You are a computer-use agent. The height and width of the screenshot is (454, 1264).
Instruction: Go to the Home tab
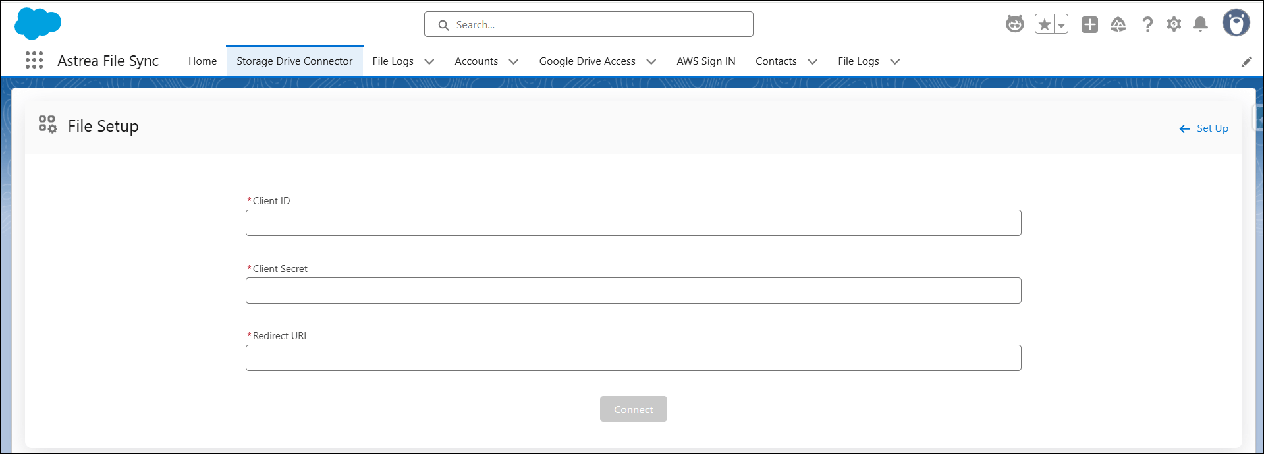tap(202, 61)
